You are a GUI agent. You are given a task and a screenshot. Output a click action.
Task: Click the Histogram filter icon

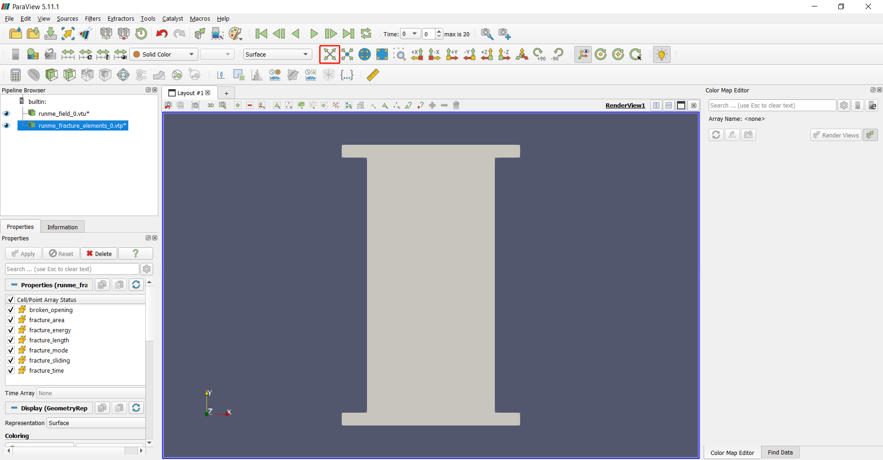click(257, 75)
